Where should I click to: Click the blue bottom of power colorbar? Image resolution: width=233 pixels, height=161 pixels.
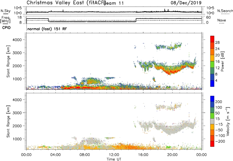point(212,83)
